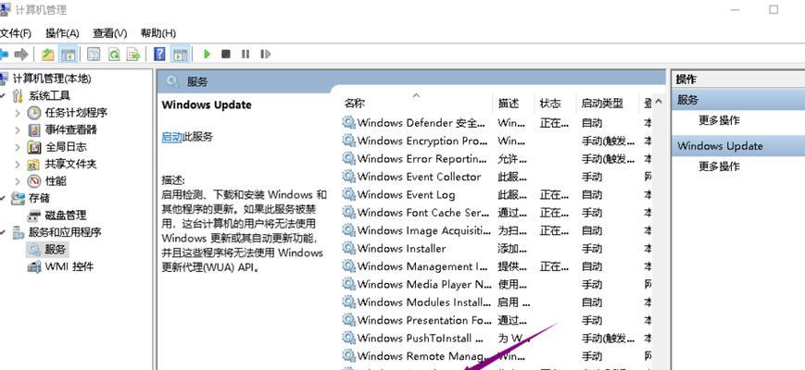Click gear icon of Windows PushToInstall
The image size is (805, 370).
point(348,339)
